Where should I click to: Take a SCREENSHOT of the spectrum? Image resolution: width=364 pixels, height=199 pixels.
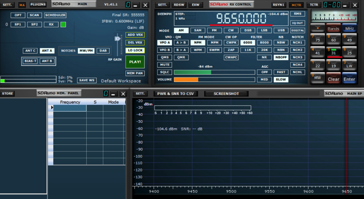click(226, 94)
